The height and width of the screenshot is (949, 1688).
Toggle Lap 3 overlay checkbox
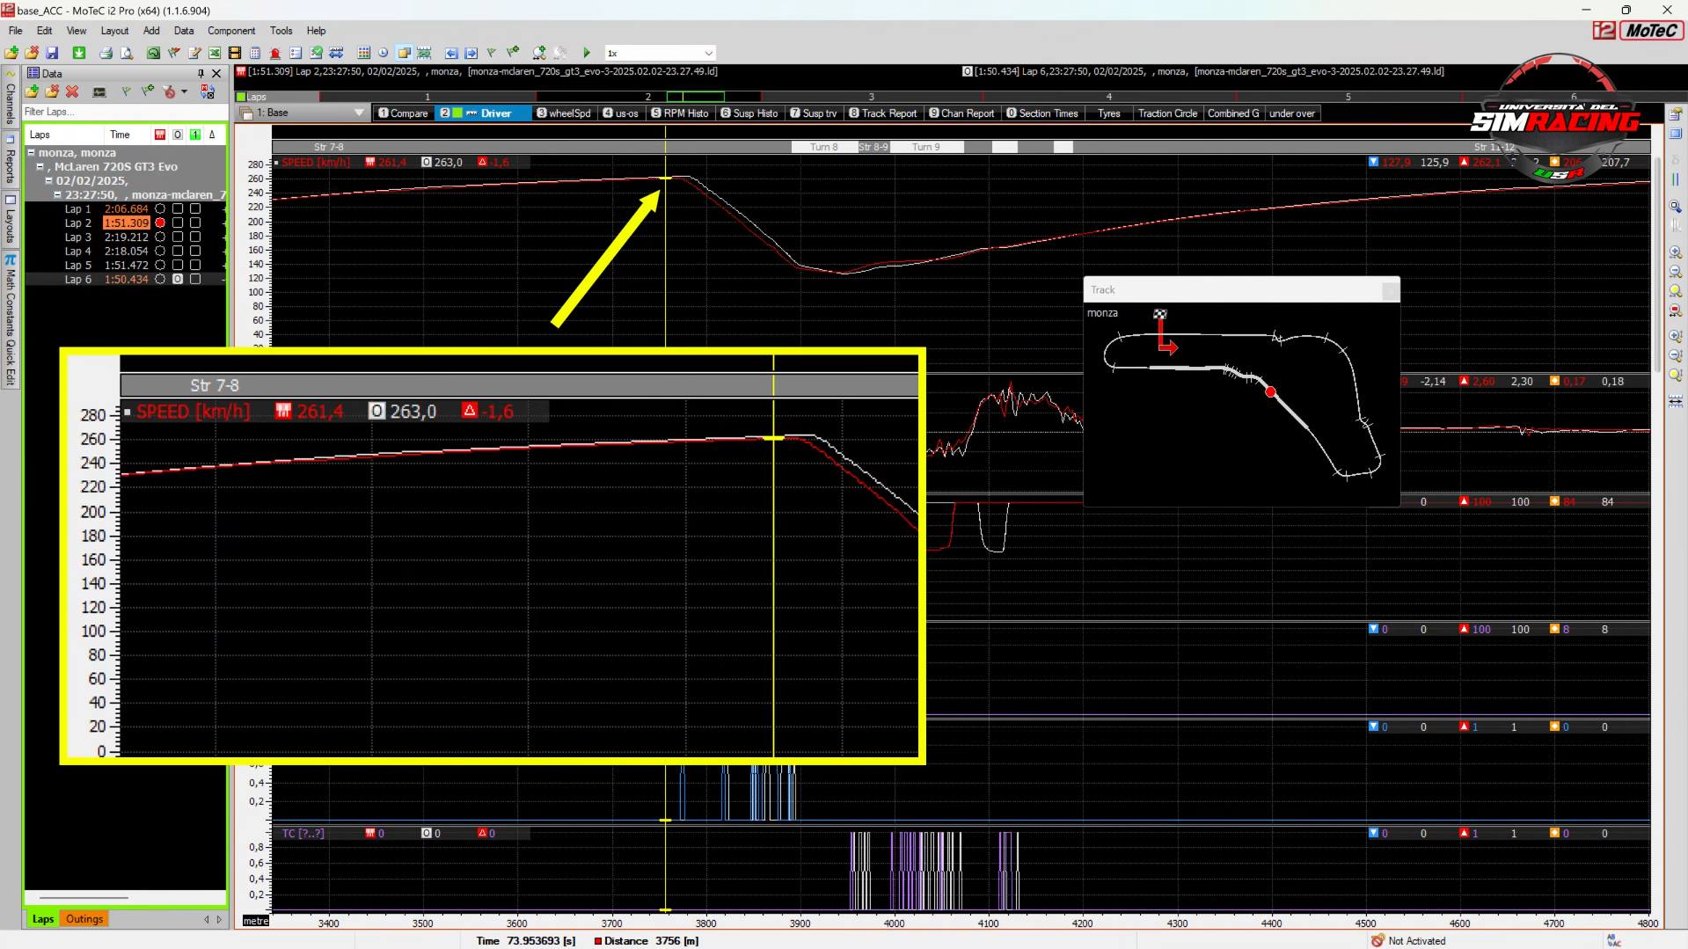click(178, 237)
